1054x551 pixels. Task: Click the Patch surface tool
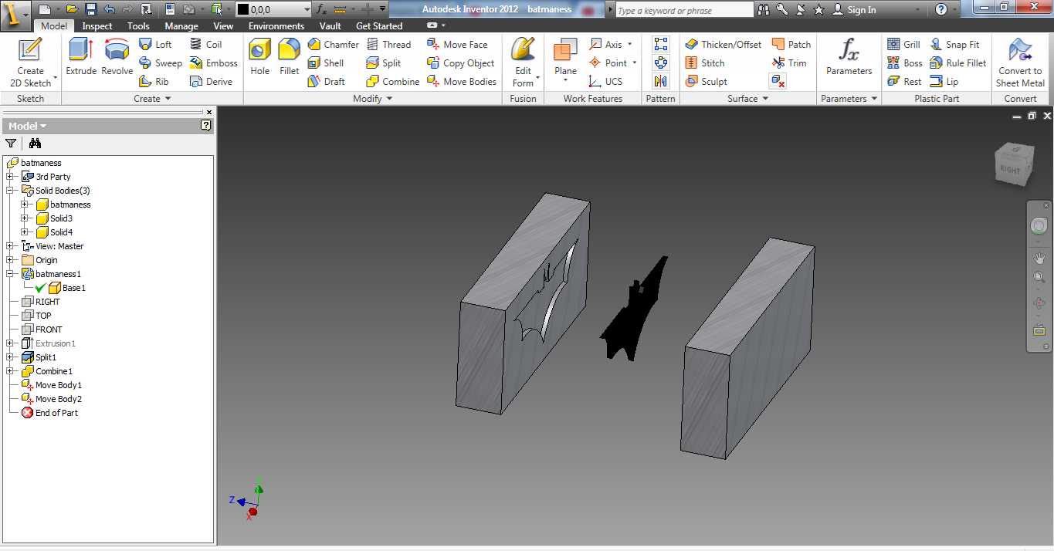click(x=791, y=45)
